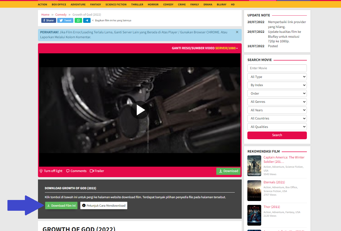The image size is (341, 231).
Task: Go to ACTION category
Action: (x=43, y=5)
